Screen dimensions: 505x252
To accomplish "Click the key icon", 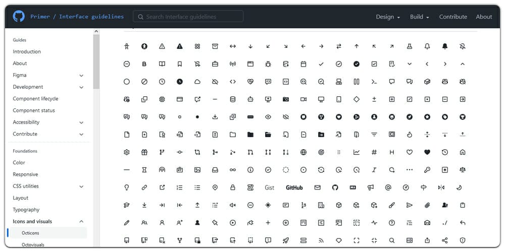I will coord(427,170).
